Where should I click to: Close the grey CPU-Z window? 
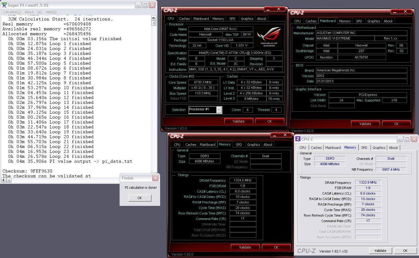[x=414, y=139]
